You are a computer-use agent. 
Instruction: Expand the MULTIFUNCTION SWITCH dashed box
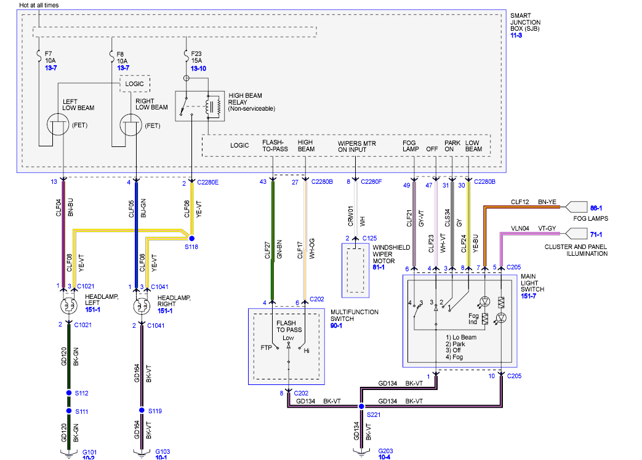pyautogui.click(x=286, y=347)
